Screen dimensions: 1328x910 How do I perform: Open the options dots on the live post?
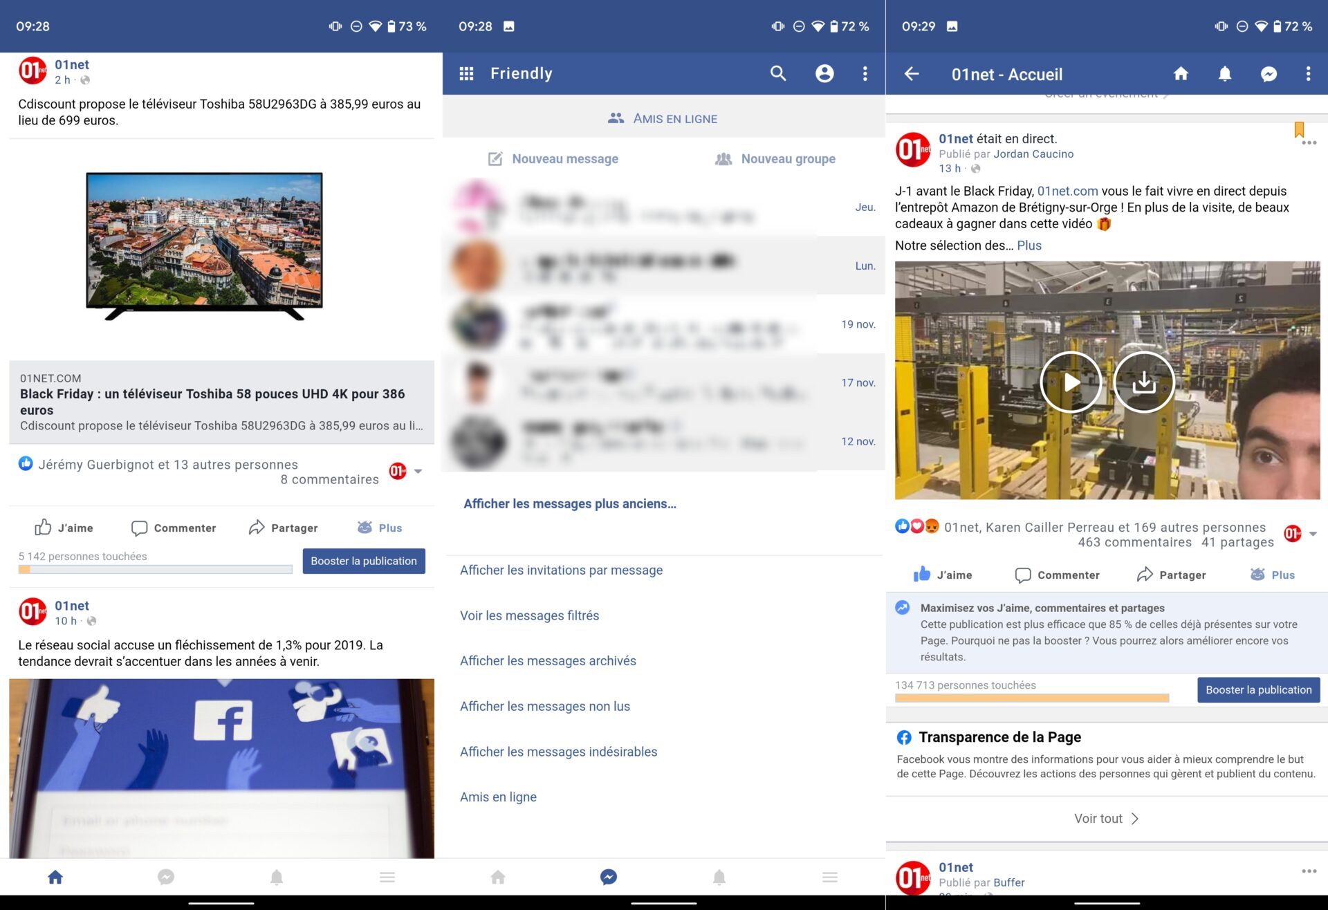[x=1309, y=143]
